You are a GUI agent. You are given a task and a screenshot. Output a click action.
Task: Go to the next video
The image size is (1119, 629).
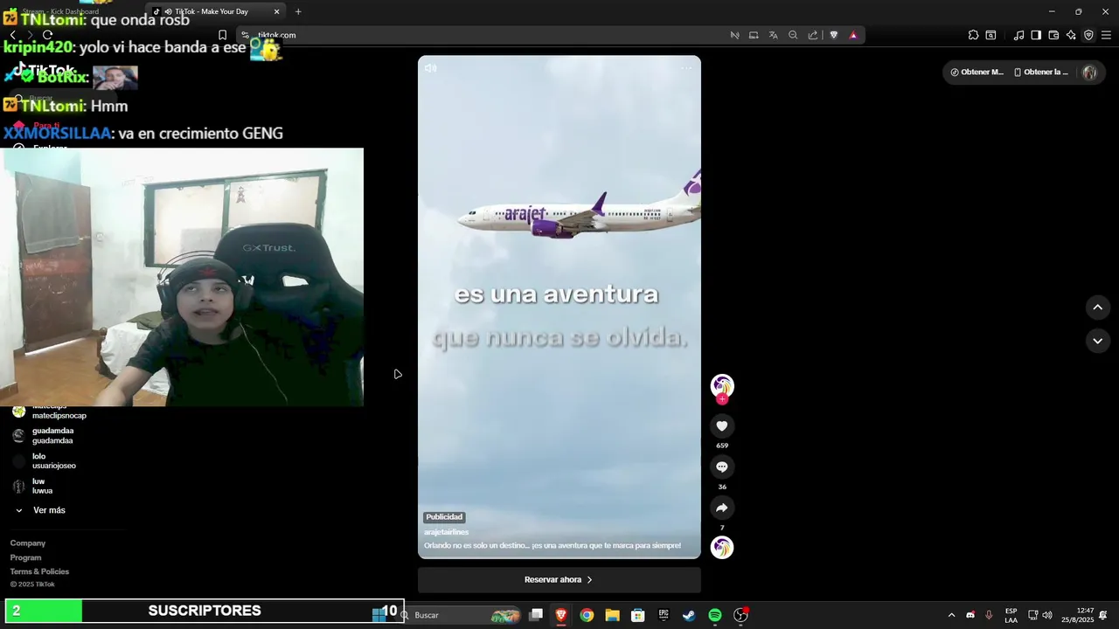click(x=1098, y=341)
